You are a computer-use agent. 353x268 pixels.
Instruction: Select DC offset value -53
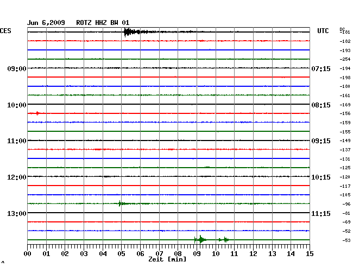[x=346, y=240]
